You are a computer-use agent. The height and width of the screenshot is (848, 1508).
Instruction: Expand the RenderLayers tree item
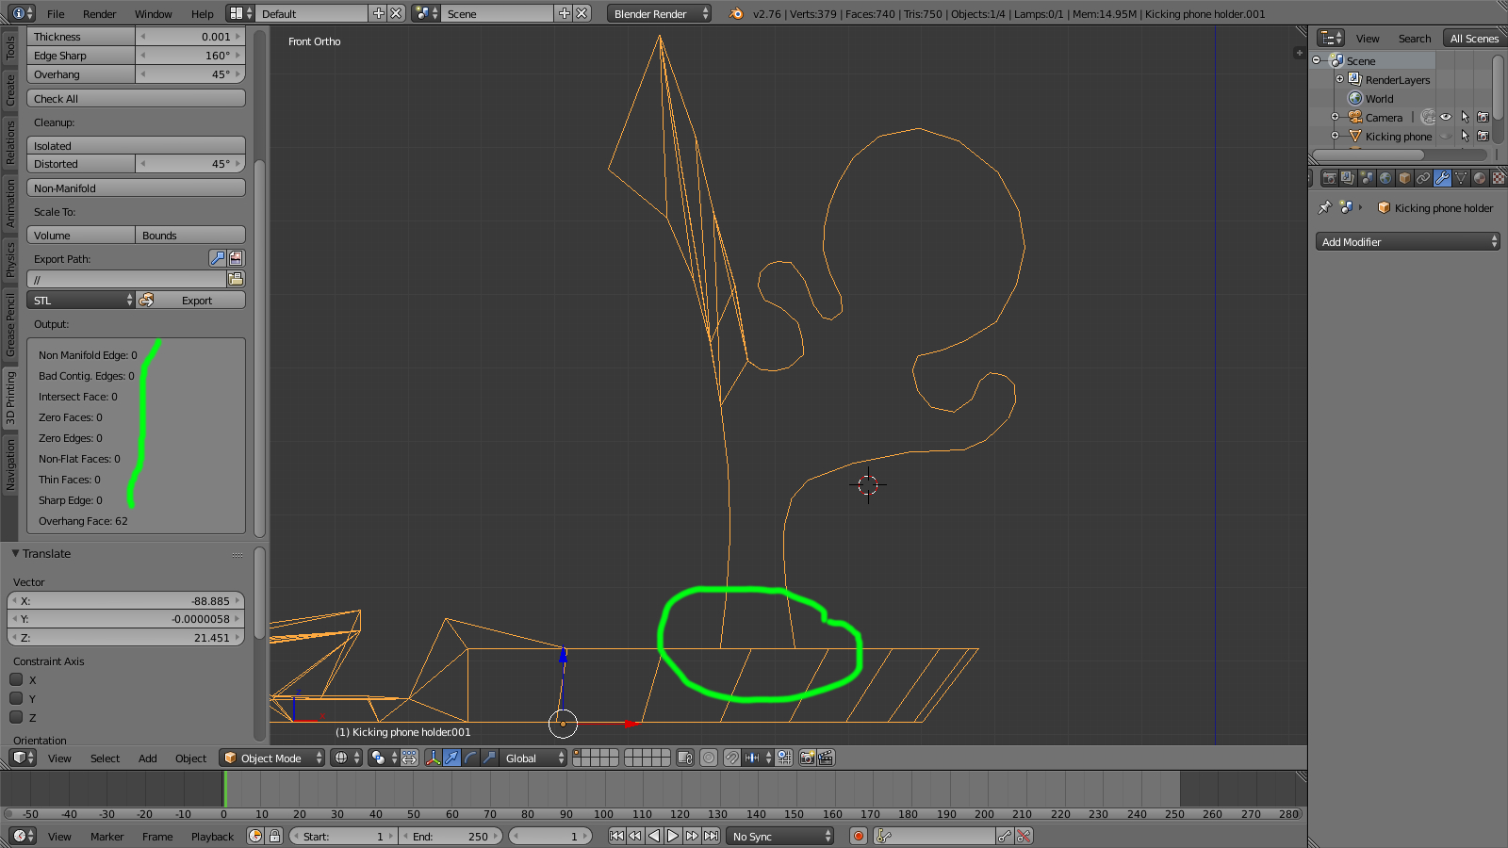pos(1339,79)
